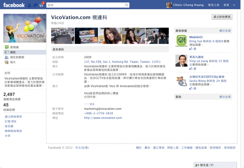Image resolution: width=244 pixels, height=168 pixels.
Task: Click 收回讚 unlike link
Action: 9,126
